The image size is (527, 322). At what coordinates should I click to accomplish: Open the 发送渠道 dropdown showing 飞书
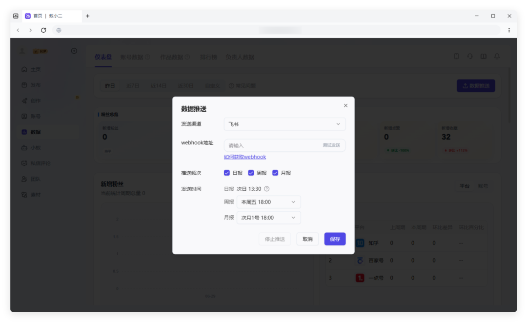(284, 124)
